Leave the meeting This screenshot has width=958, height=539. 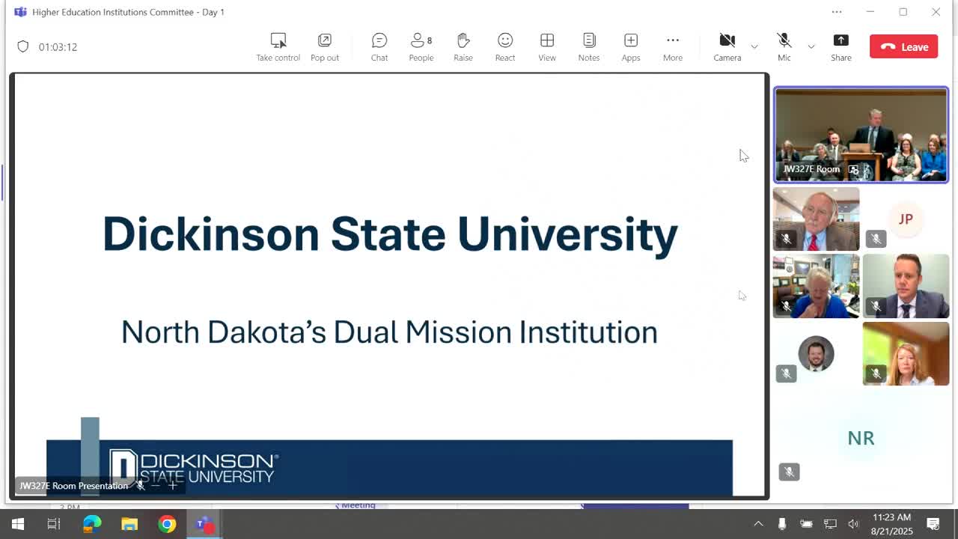pos(903,46)
